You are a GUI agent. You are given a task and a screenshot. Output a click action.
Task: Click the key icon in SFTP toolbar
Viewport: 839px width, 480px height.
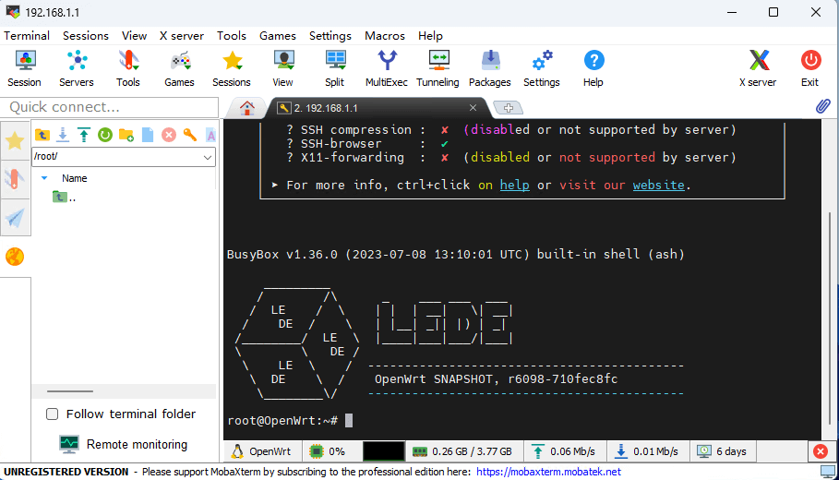click(190, 135)
